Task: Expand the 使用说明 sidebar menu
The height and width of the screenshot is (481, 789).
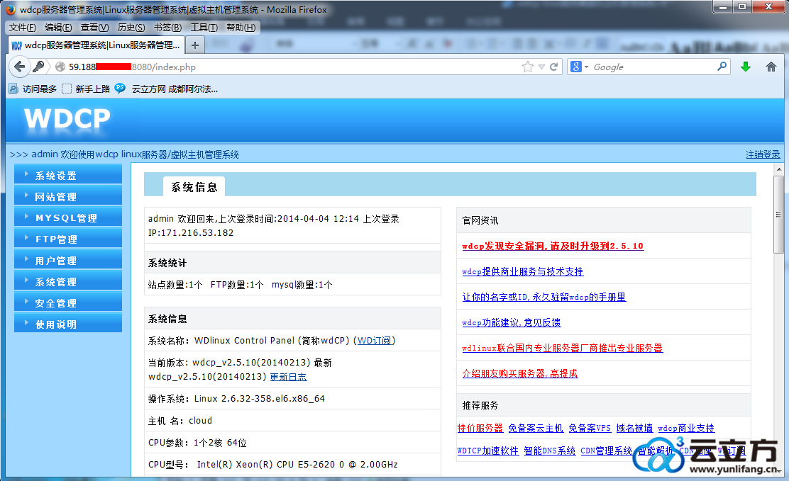Action: click(68, 324)
